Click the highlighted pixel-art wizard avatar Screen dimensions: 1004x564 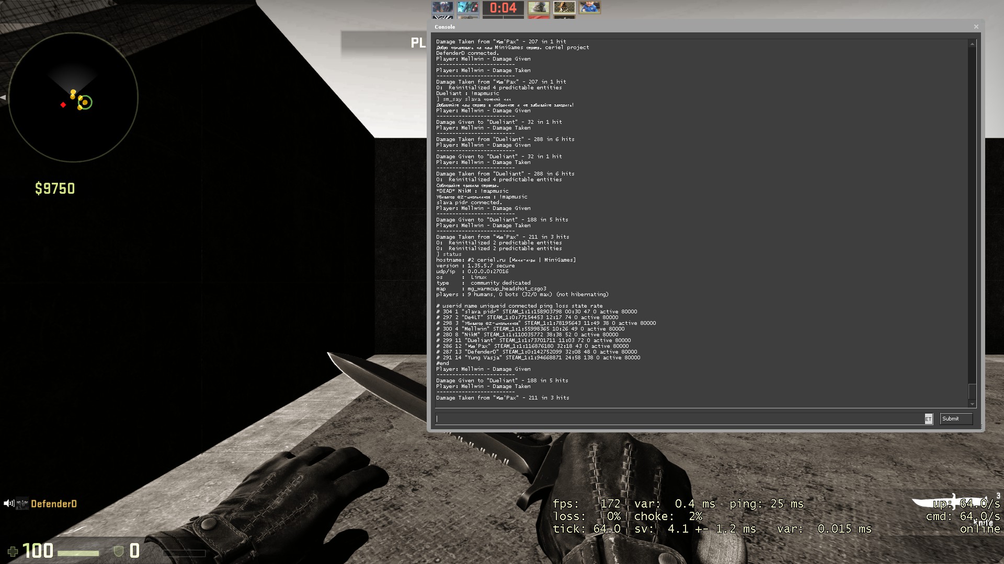click(x=564, y=7)
